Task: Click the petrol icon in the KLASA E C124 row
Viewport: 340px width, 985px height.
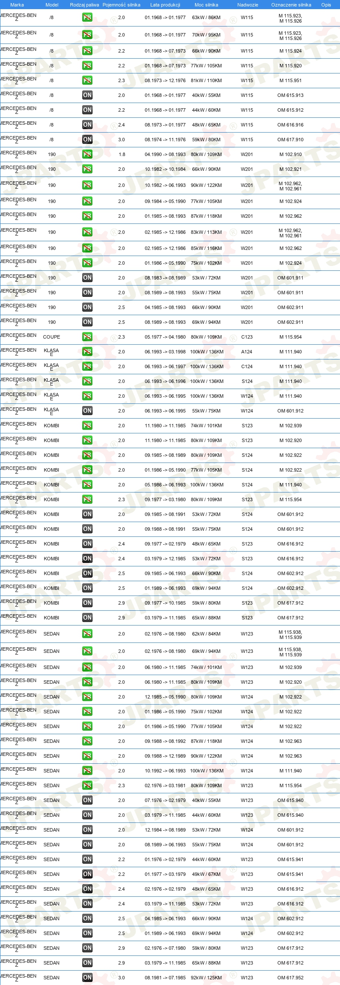Action: [x=87, y=366]
